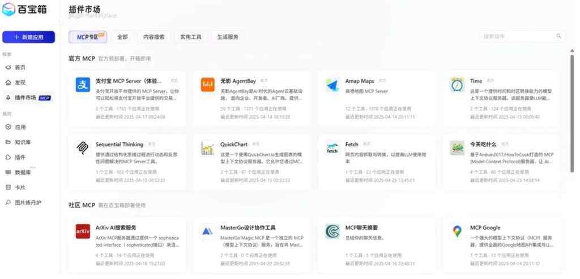
Task: Open the 图片炼丹炉 sidebar icon
Action: point(8,203)
